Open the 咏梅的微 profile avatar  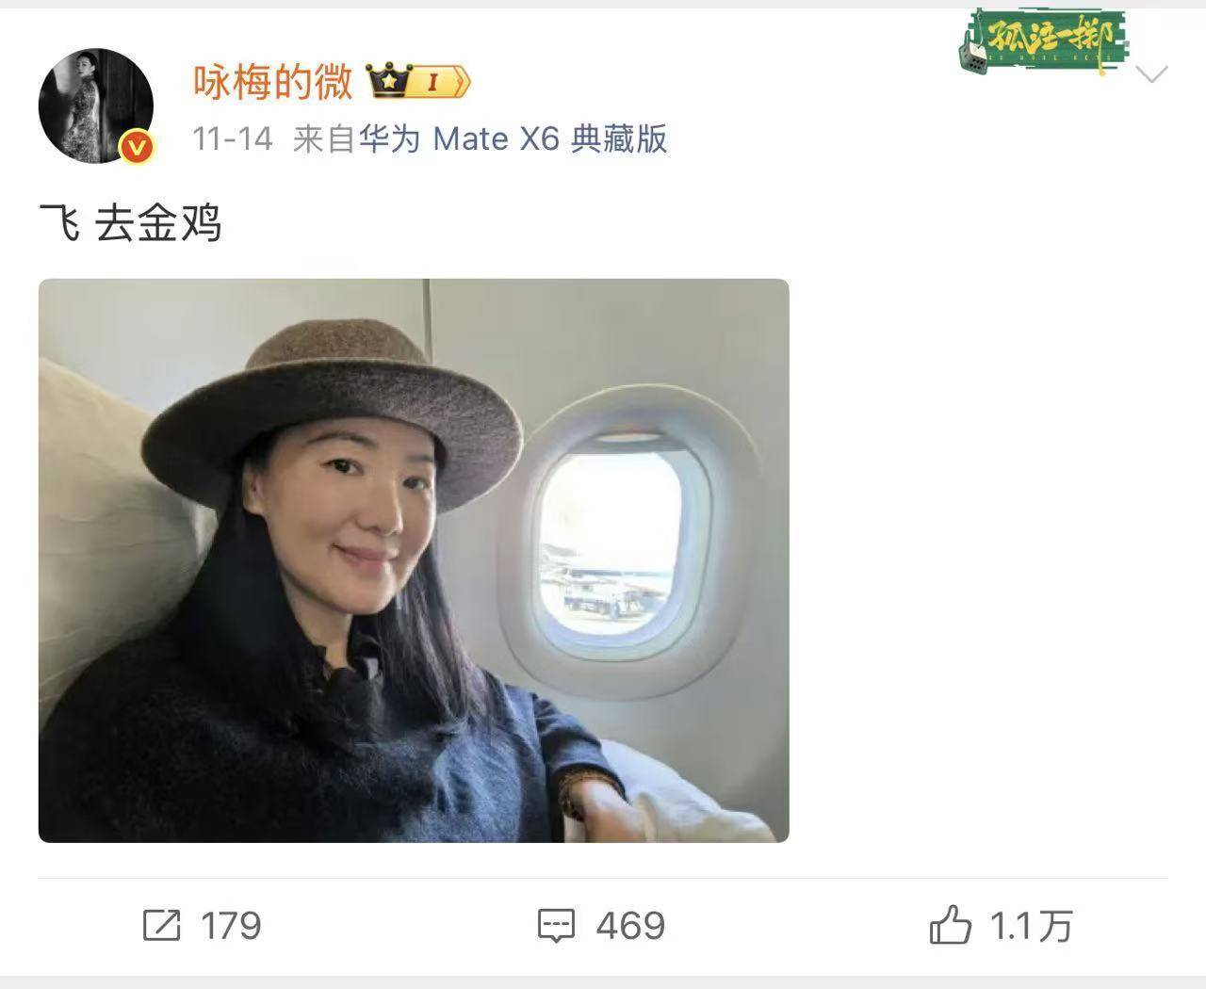click(96, 105)
